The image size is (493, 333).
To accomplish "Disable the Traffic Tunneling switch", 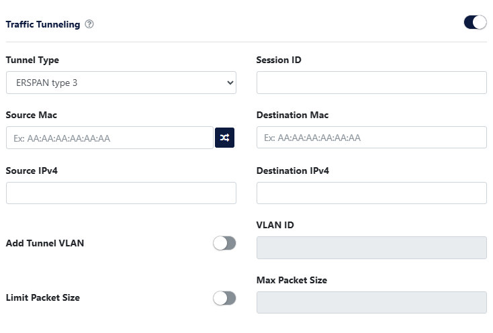I will click(x=475, y=23).
